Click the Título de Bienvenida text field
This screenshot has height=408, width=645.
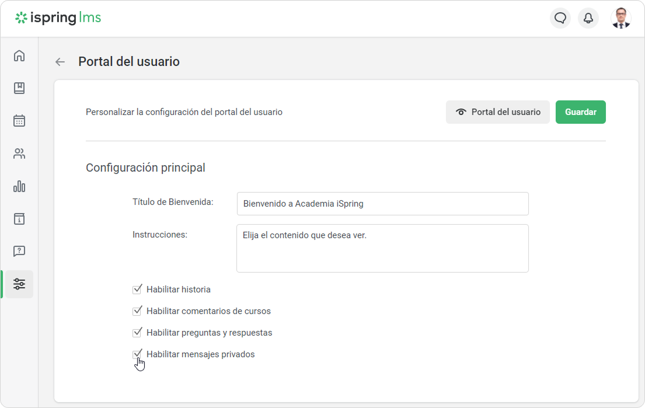[382, 204]
